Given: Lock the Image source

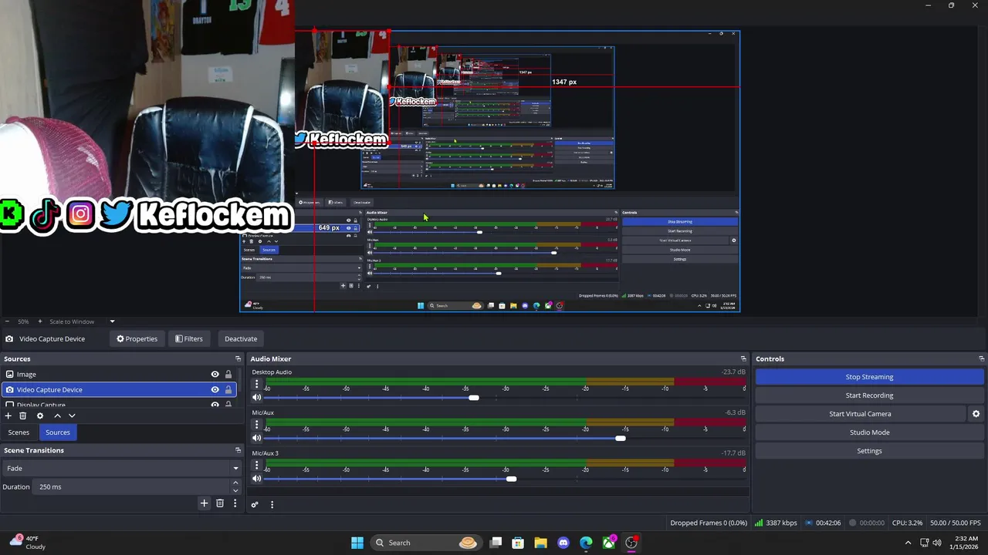Looking at the screenshot, I should (x=228, y=375).
